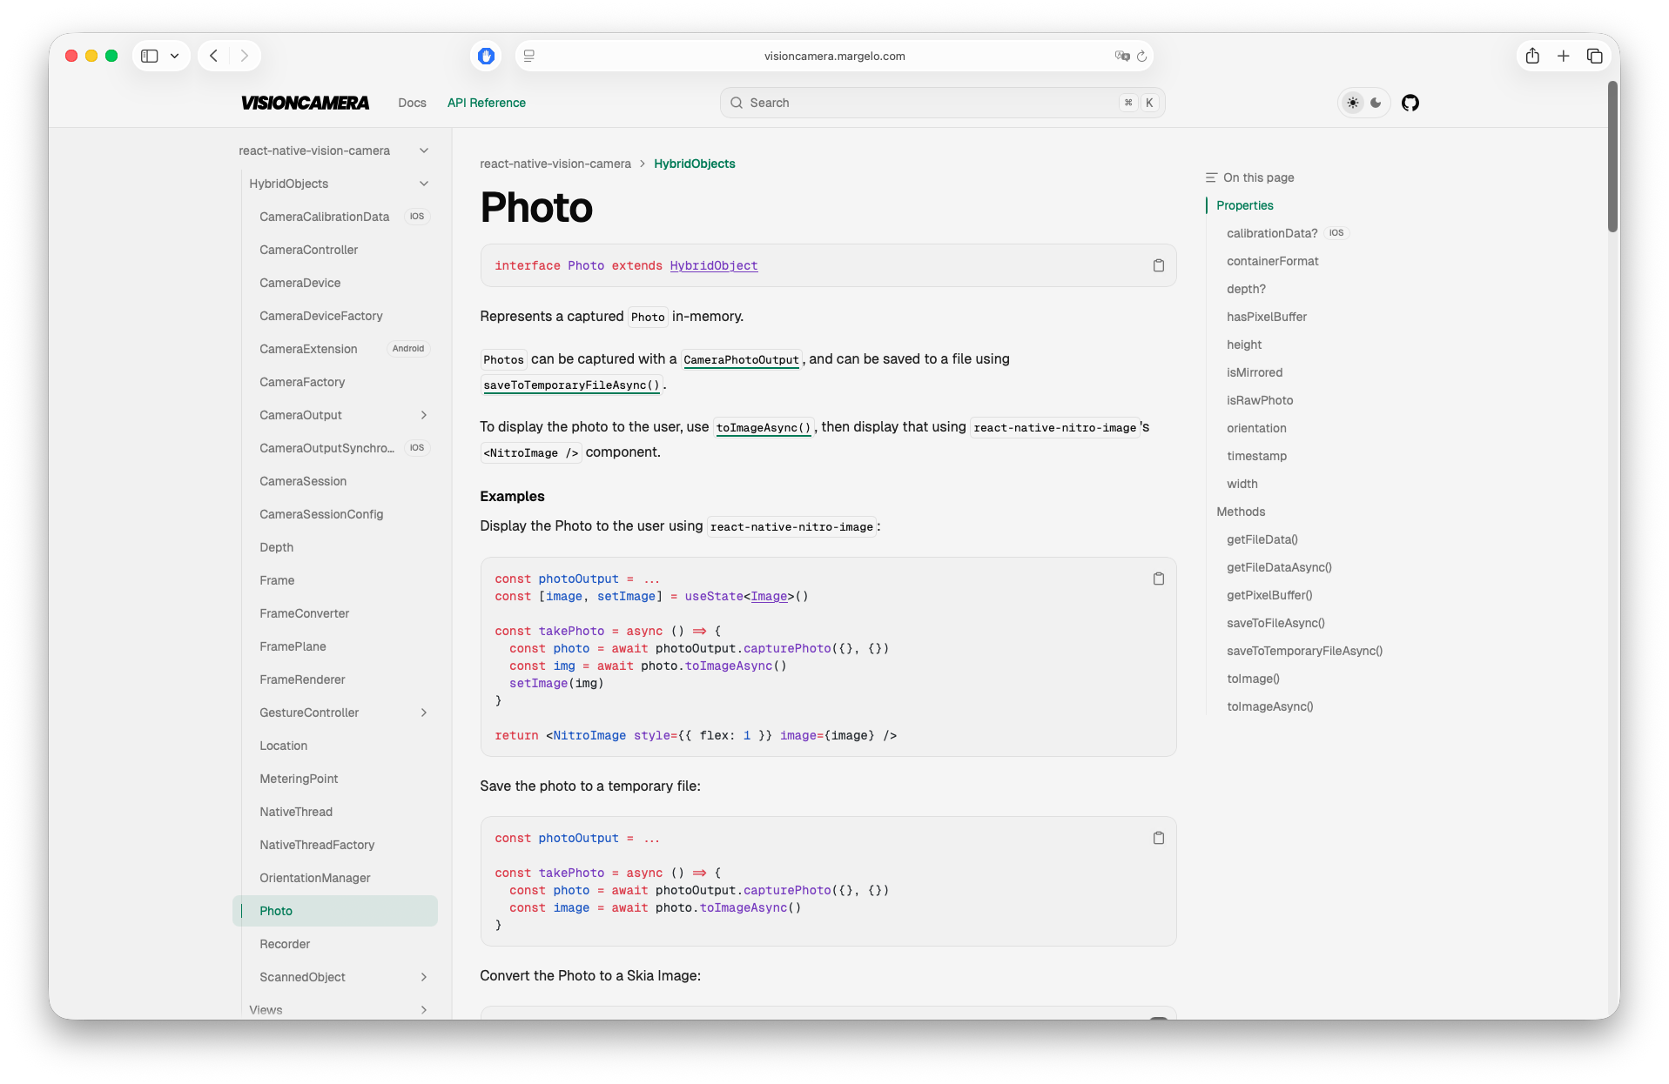The height and width of the screenshot is (1084, 1669).
Task: Open a new browser tab with plus icon
Action: (1564, 56)
